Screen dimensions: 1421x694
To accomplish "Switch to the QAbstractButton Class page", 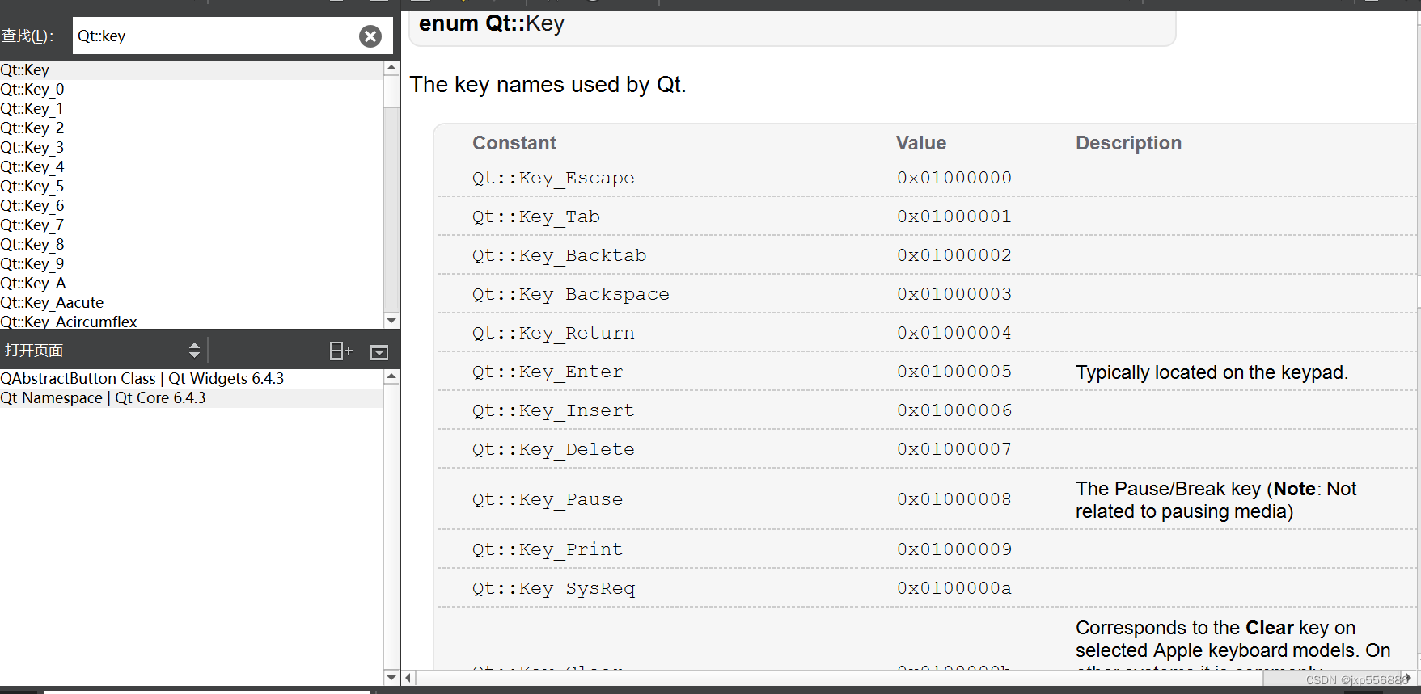I will (x=142, y=378).
